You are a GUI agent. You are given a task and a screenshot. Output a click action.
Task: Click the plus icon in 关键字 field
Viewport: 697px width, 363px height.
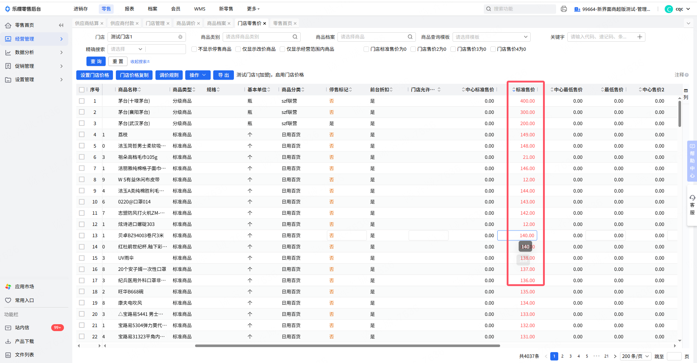tap(640, 37)
